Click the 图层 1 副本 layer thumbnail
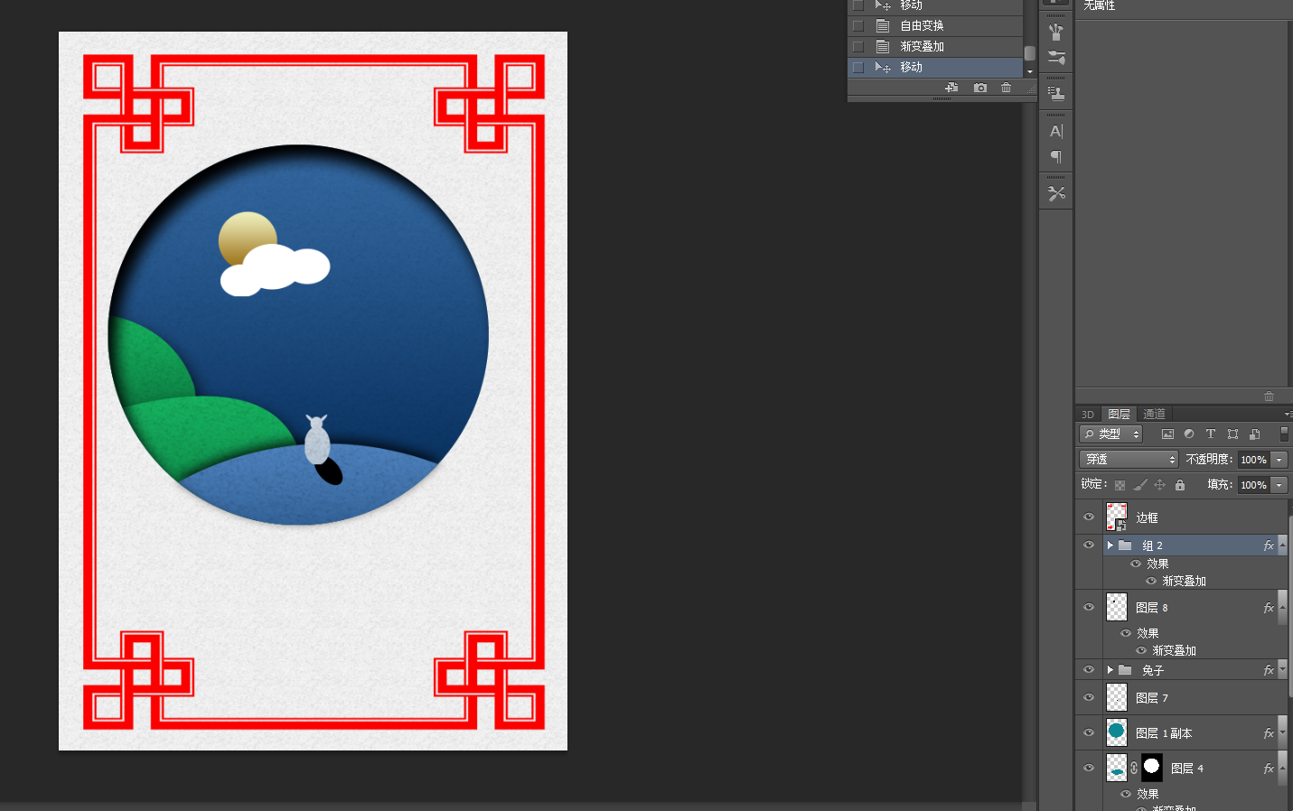The width and height of the screenshot is (1293, 811). [x=1117, y=732]
